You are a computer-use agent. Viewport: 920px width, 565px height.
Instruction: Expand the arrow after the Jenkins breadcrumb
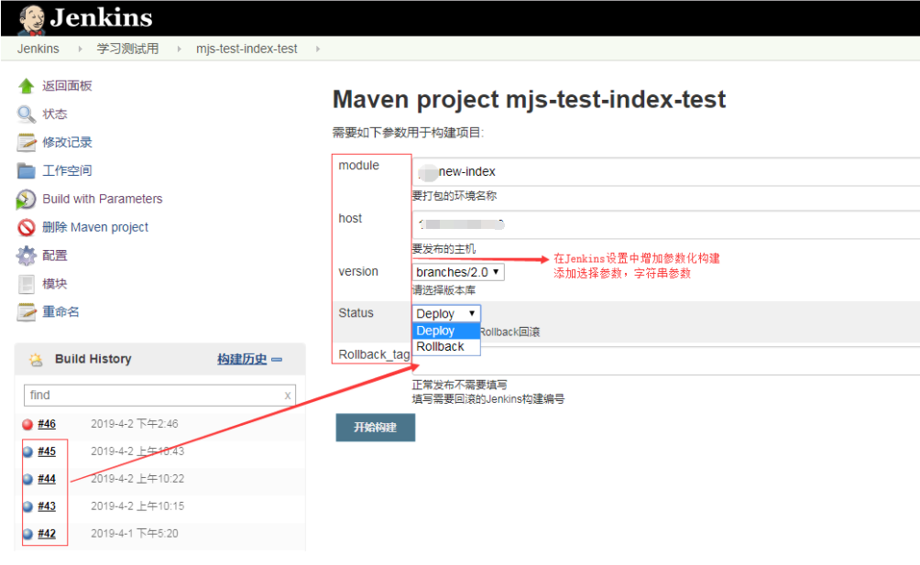(x=80, y=49)
